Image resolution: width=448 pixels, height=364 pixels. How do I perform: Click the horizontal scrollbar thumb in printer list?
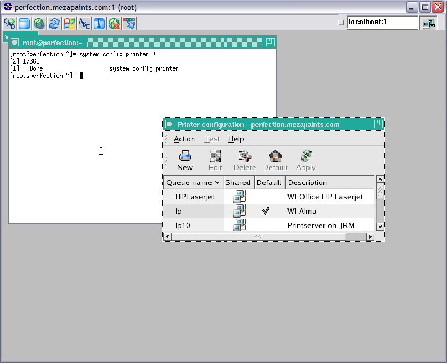tap(259, 236)
